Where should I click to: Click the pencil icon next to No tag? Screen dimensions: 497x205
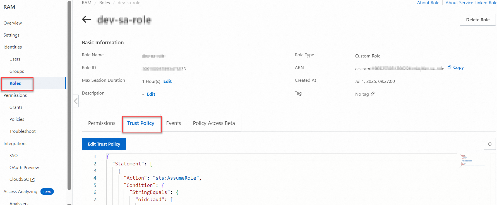tap(373, 94)
